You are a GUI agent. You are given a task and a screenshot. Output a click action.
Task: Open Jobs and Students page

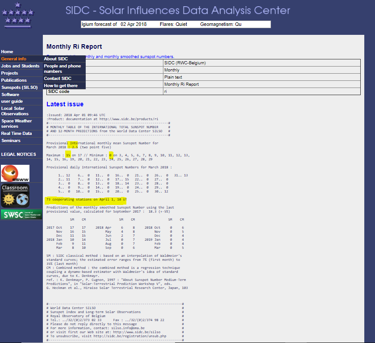pyautogui.click(x=21, y=66)
